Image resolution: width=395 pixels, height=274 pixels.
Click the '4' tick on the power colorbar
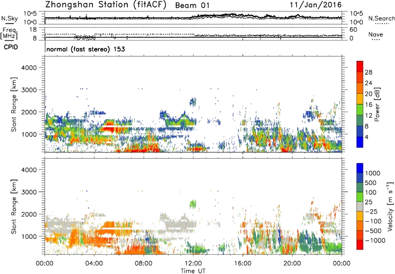tap(366, 137)
